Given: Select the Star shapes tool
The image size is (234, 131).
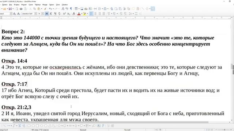Looking at the screenshot, I should [76, 126].
